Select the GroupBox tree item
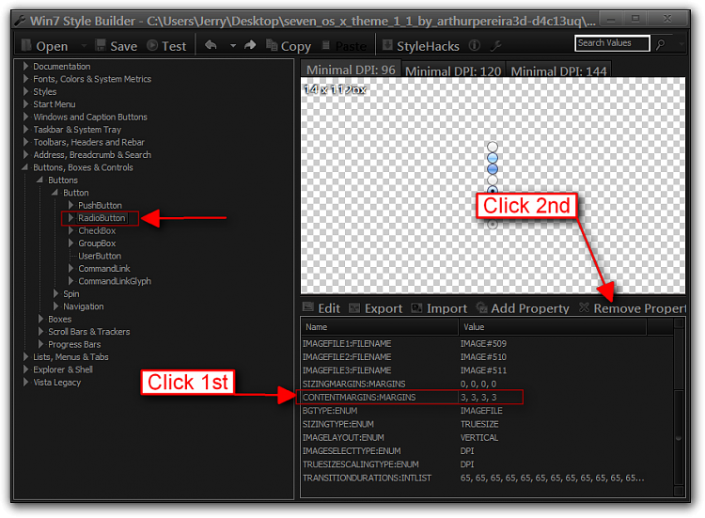The height and width of the screenshot is (518, 705). click(97, 243)
